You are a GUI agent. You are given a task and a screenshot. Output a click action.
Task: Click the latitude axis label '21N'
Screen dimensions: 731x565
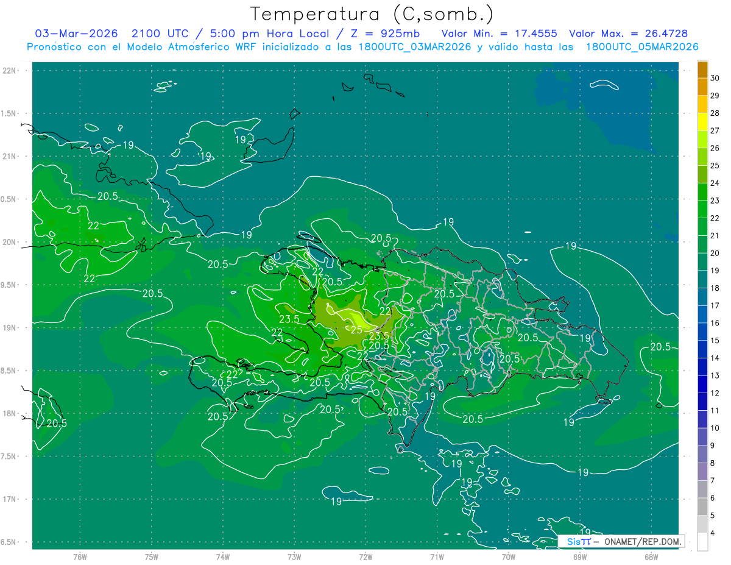coord(10,157)
